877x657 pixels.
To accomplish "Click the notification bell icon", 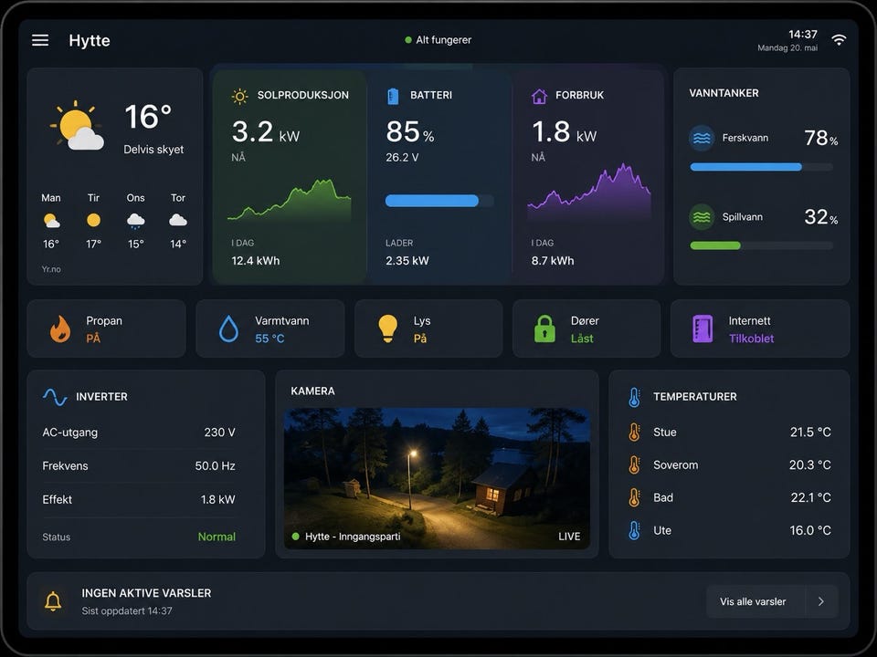I will 53,601.
